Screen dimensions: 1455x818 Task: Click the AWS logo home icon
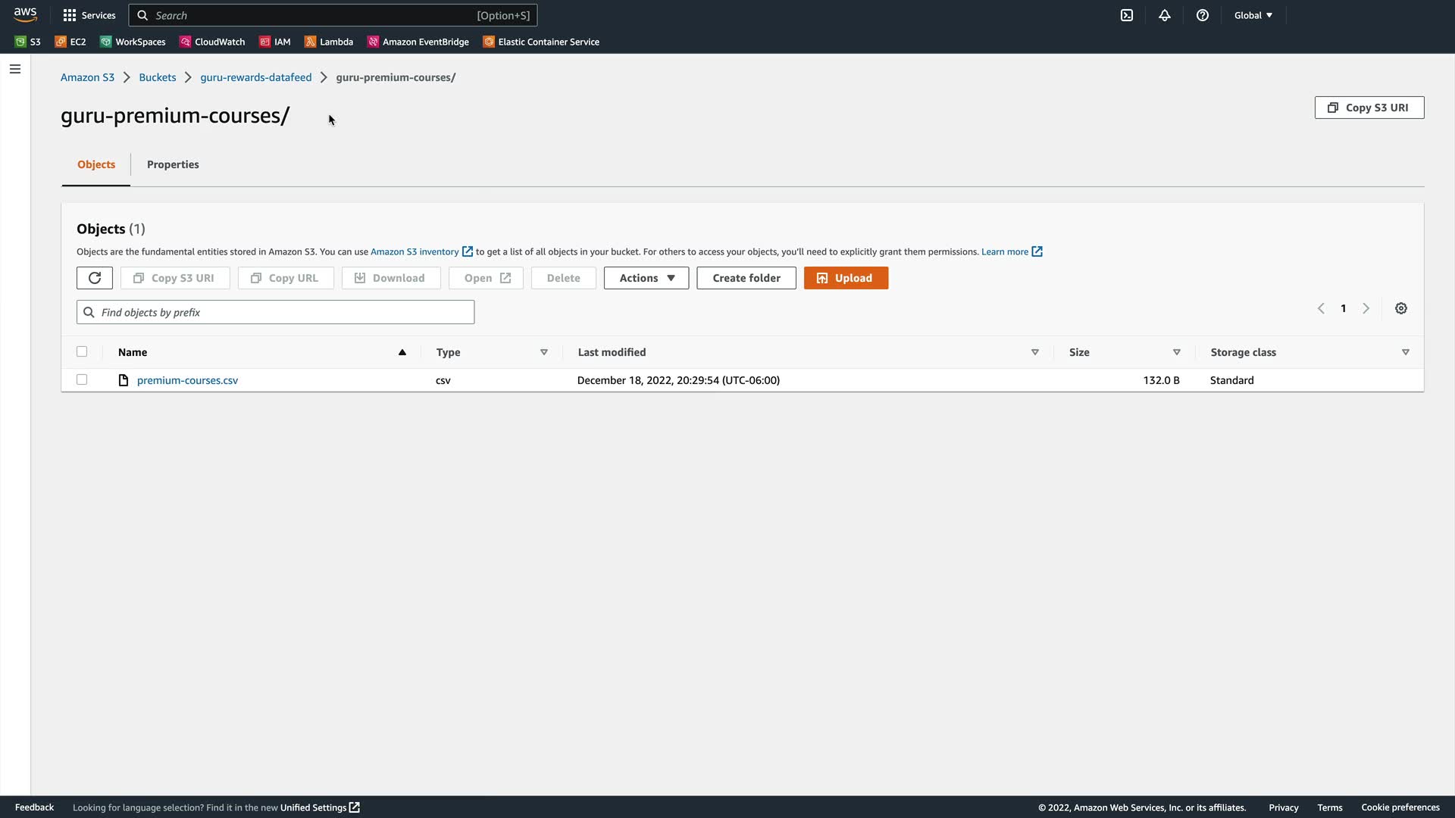(x=25, y=15)
